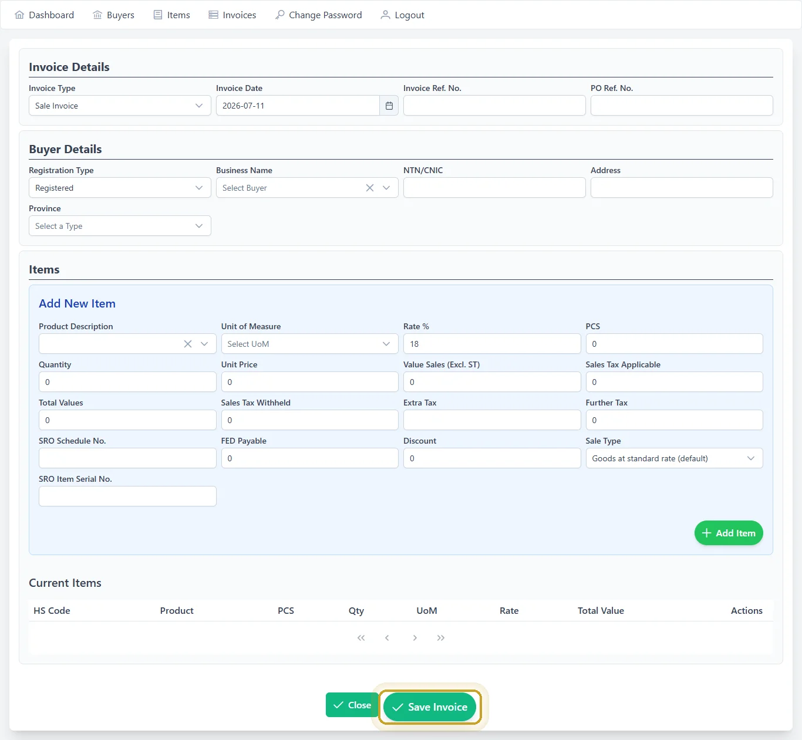This screenshot has height=740, width=802.
Task: Click the Add Item button
Action: tap(729, 533)
